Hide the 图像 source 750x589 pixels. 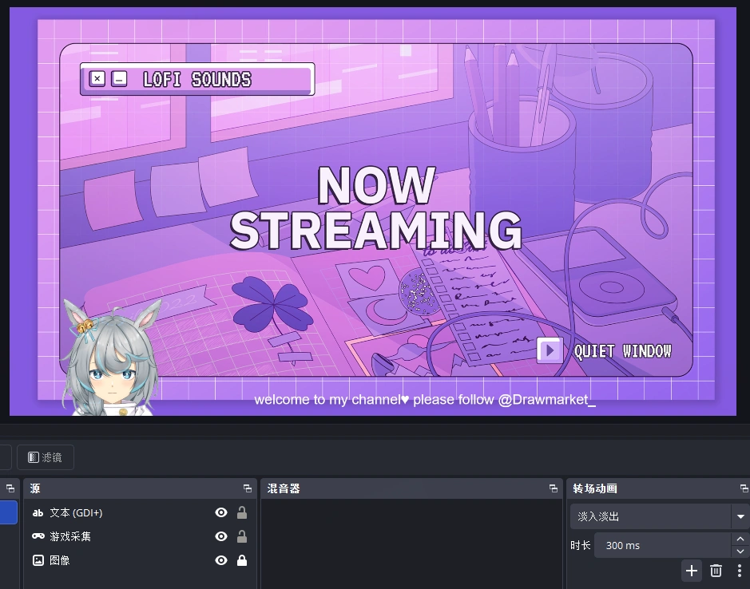coord(221,560)
